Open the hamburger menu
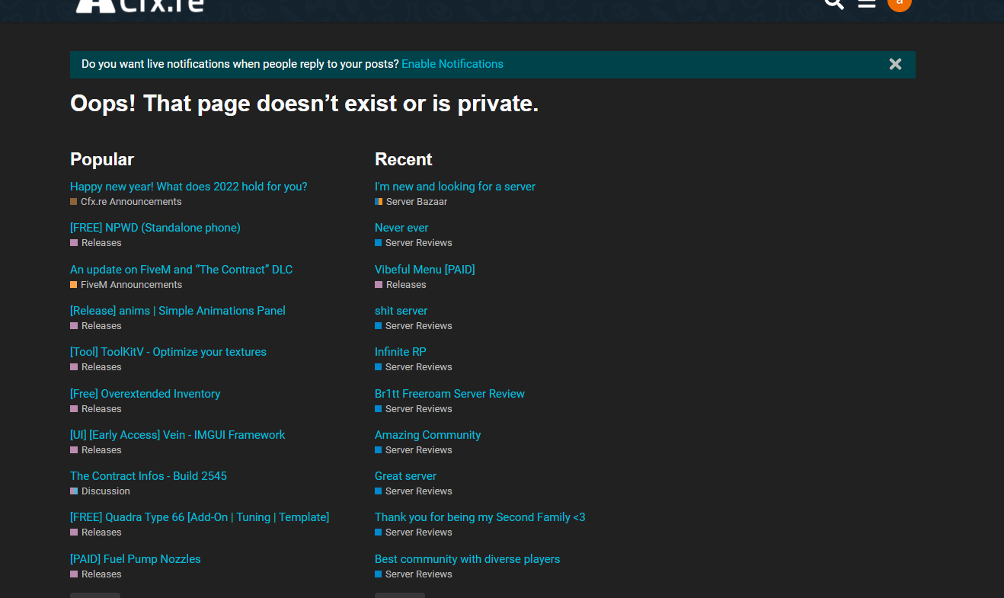Image resolution: width=1004 pixels, height=598 pixels. 866,4
